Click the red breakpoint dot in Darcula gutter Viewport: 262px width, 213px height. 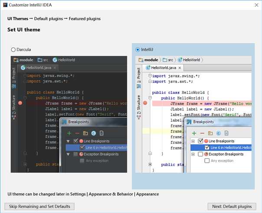[x=20, y=103]
